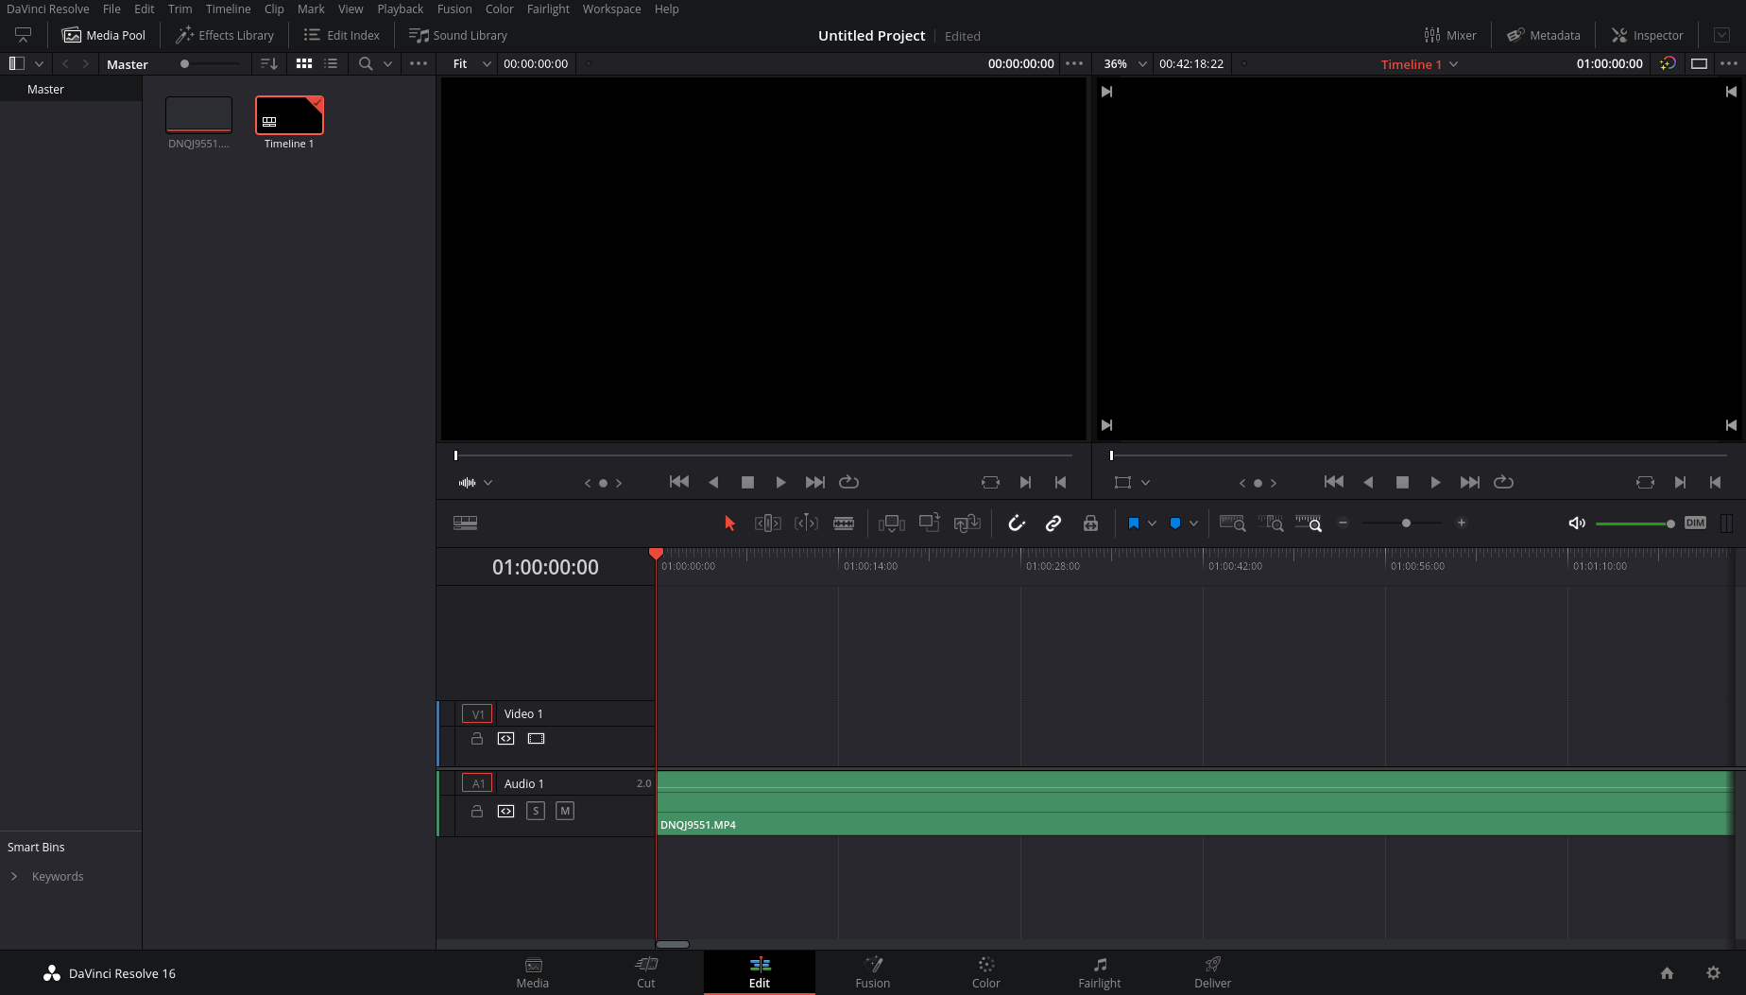The height and width of the screenshot is (995, 1746).
Task: Open the Trim menu
Action: [180, 9]
